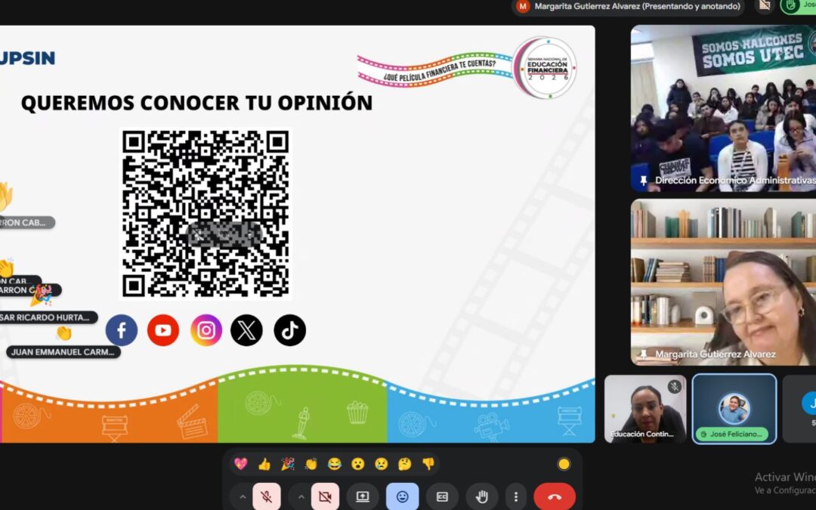
Task: Click the present screen button
Action: point(363,496)
